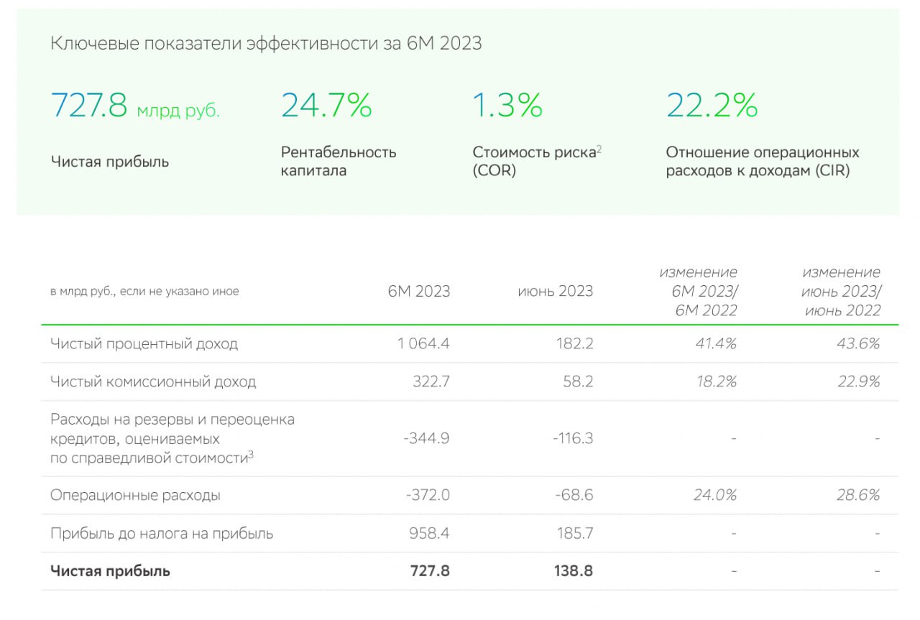Select the value 185.7 in the table

coord(574,533)
